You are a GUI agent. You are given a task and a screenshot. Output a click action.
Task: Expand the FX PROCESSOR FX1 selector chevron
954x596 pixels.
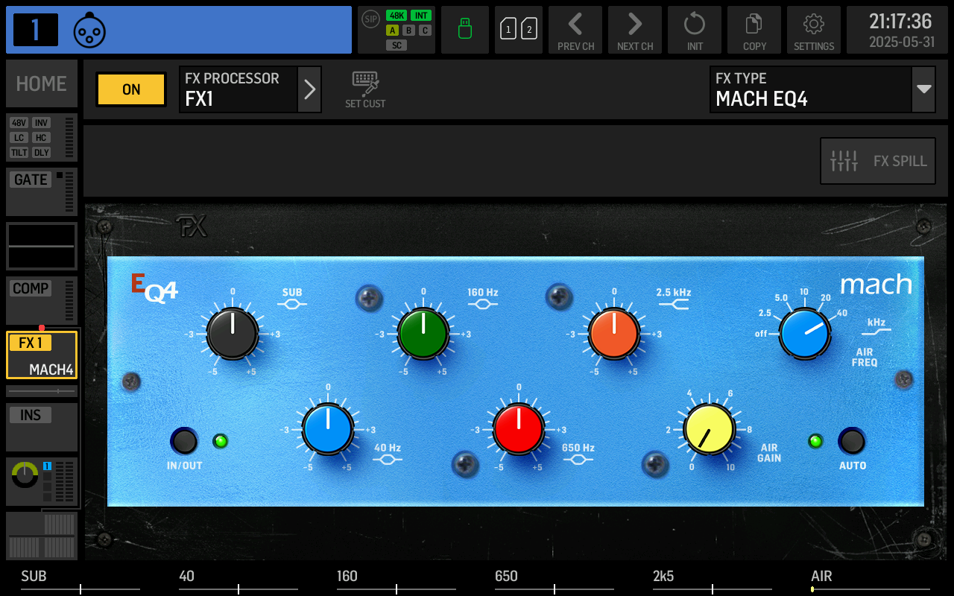point(309,89)
